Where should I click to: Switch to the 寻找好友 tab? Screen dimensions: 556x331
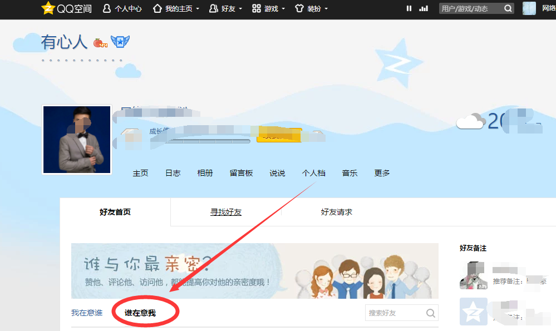tap(225, 212)
